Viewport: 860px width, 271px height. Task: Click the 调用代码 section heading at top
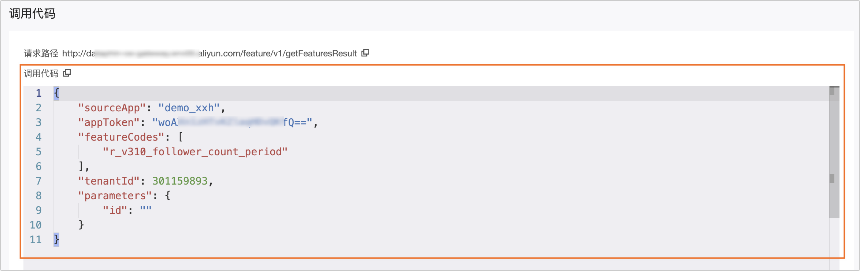pos(32,14)
